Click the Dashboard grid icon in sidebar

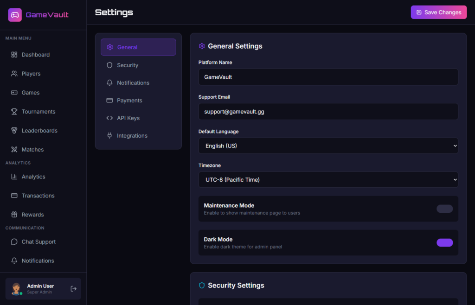click(x=14, y=55)
